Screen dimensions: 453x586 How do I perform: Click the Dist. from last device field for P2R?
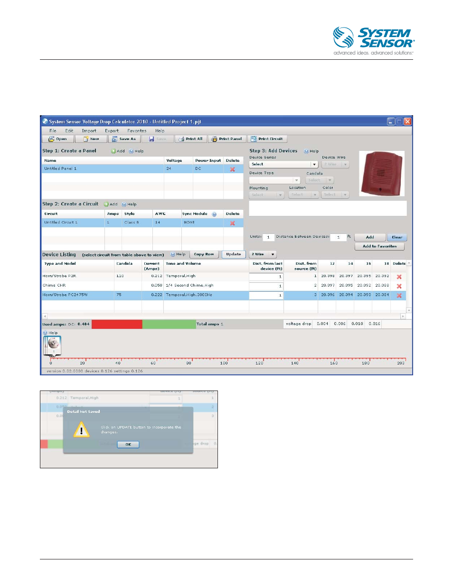pyautogui.click(x=266, y=277)
